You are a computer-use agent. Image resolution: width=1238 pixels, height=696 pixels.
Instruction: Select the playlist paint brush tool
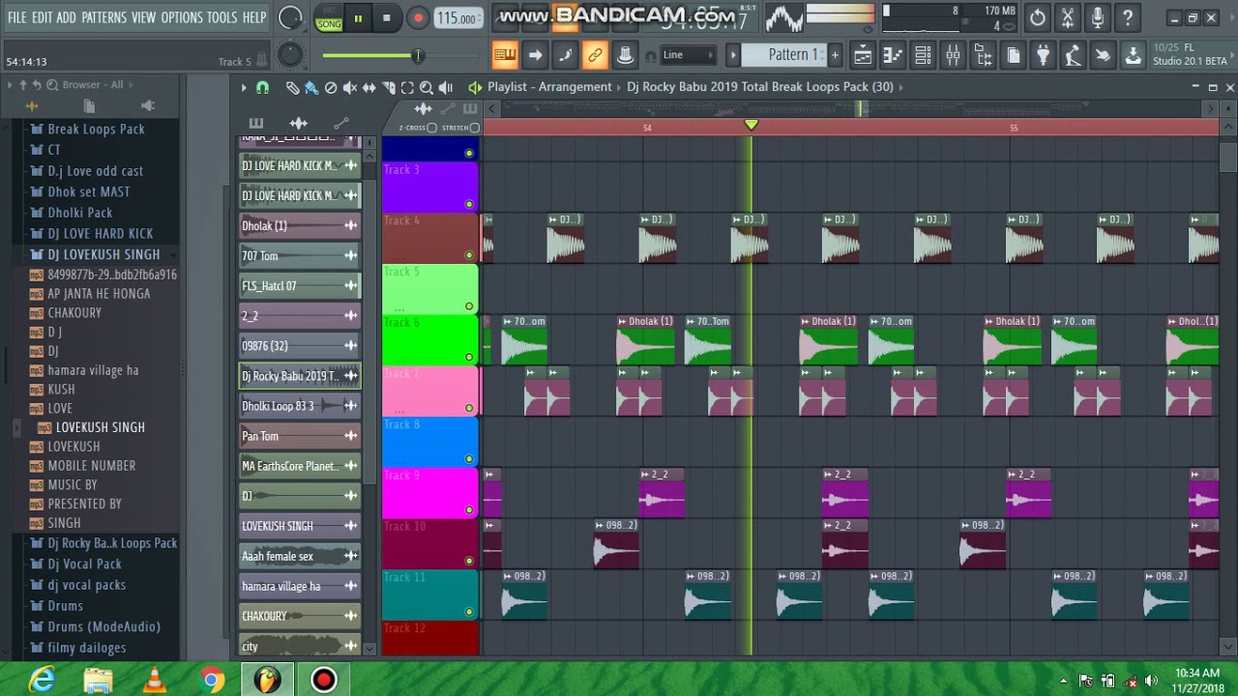(311, 87)
